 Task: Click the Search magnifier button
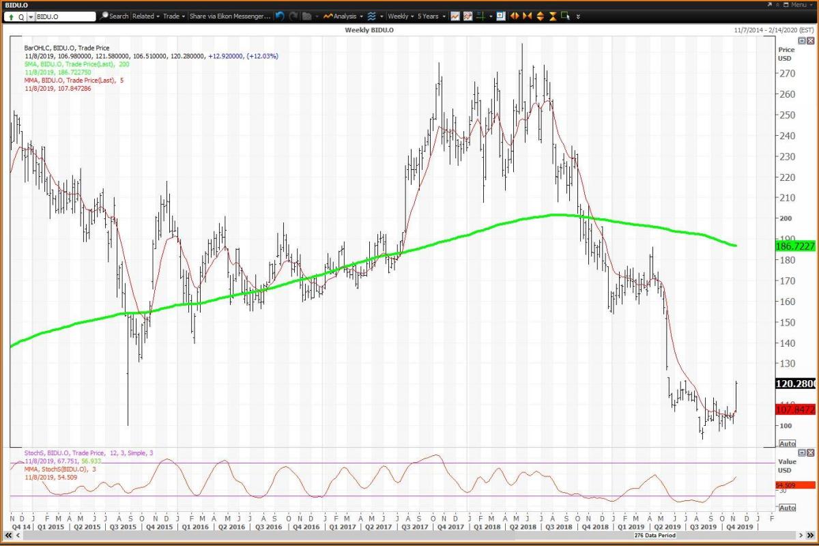tap(114, 16)
